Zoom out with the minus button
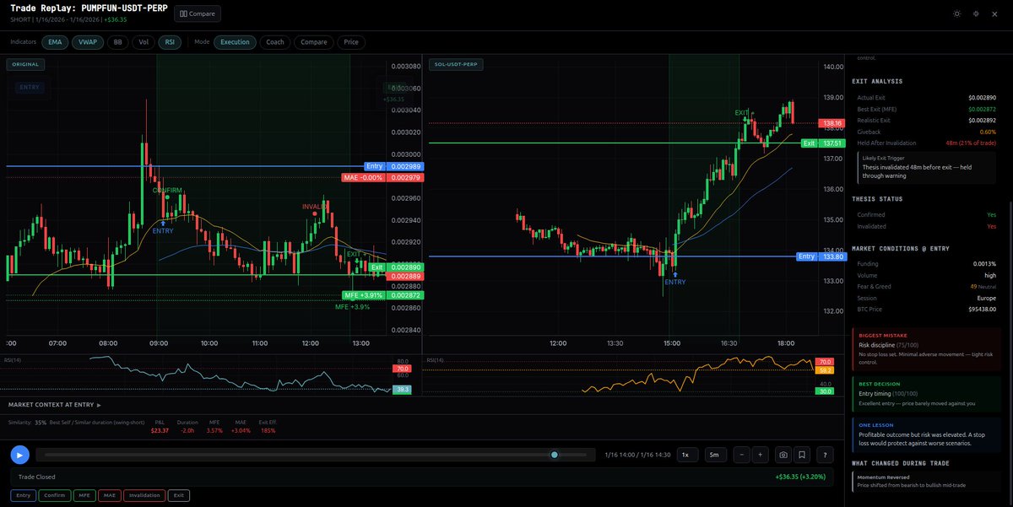This screenshot has height=507, width=1013. click(742, 455)
